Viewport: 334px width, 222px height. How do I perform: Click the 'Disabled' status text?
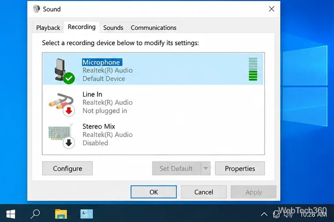(x=95, y=143)
